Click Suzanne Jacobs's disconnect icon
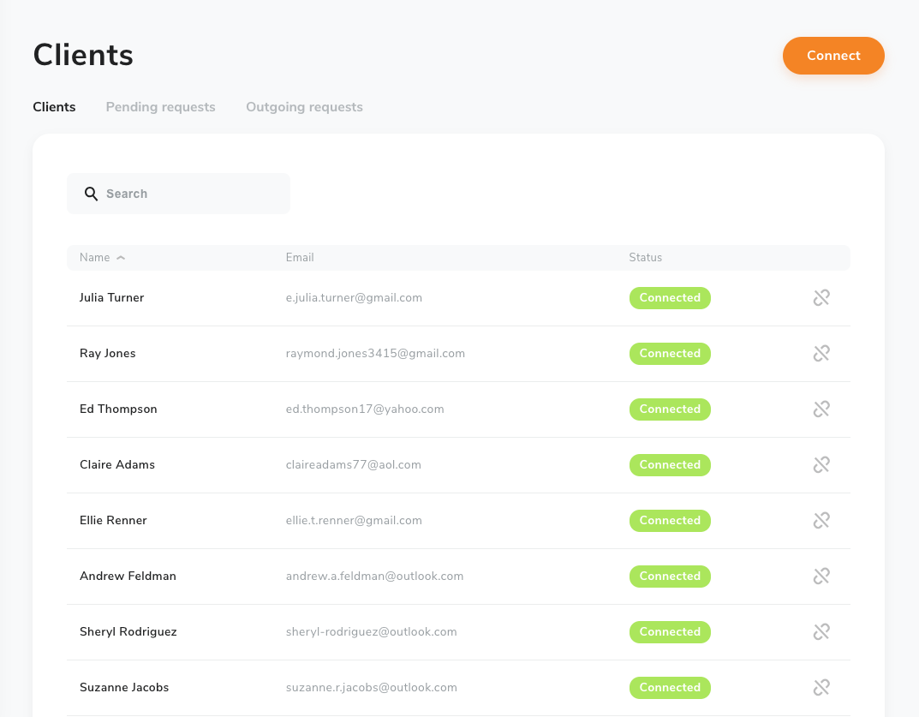The width and height of the screenshot is (919, 717). point(821,687)
